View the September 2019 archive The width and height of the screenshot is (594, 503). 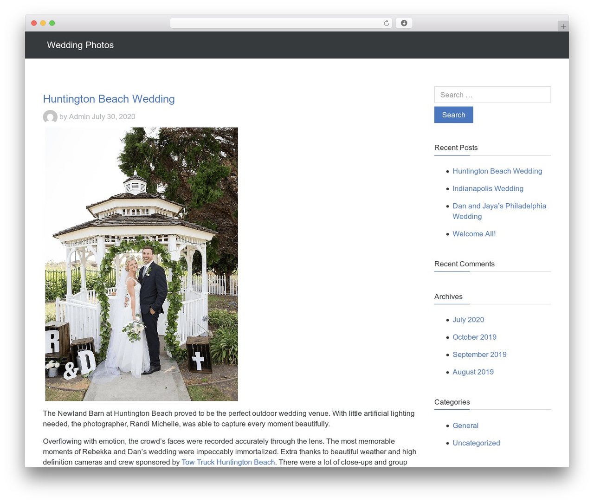click(479, 355)
